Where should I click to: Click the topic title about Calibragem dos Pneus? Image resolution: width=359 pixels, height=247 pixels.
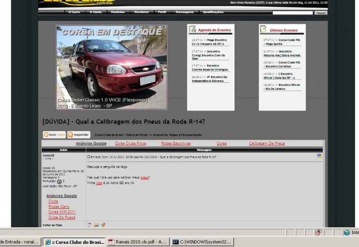[x=124, y=122]
